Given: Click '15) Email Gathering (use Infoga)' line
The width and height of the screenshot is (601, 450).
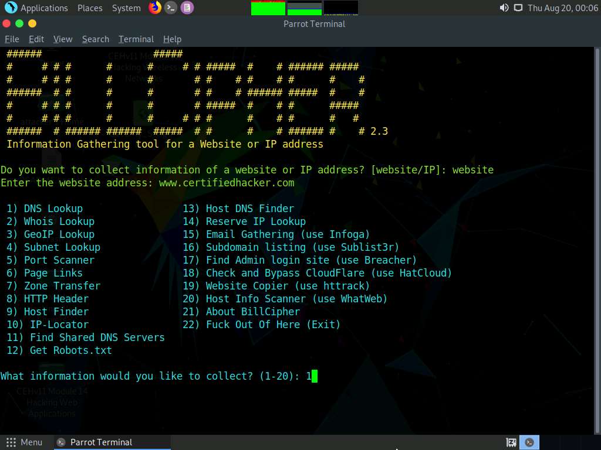Looking at the screenshot, I should click(x=276, y=234).
